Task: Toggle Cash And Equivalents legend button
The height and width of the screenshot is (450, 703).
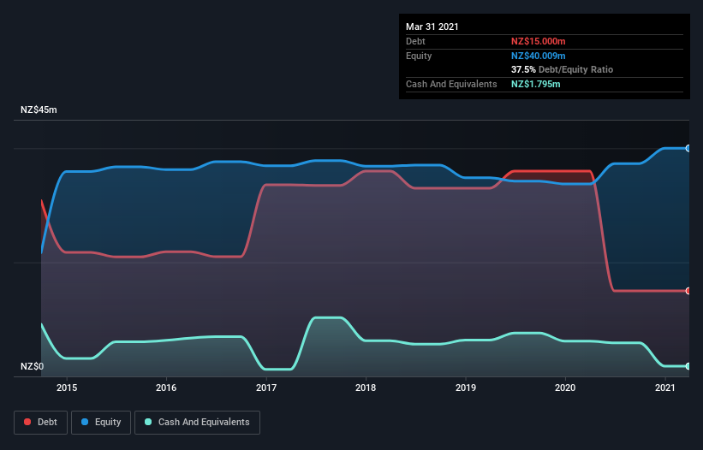Action: (x=197, y=423)
